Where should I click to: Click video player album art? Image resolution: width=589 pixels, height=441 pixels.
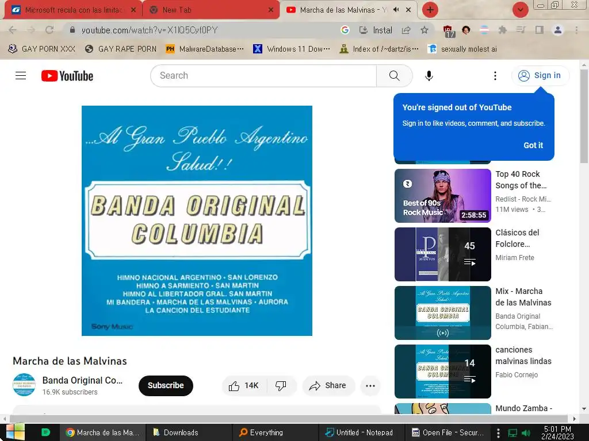[197, 220]
